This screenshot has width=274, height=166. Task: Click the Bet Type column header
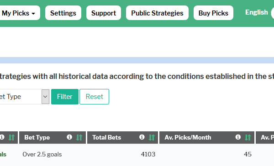click(x=37, y=138)
